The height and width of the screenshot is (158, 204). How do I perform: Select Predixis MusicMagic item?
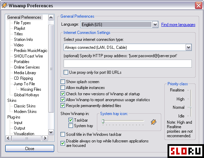[x=31, y=51]
